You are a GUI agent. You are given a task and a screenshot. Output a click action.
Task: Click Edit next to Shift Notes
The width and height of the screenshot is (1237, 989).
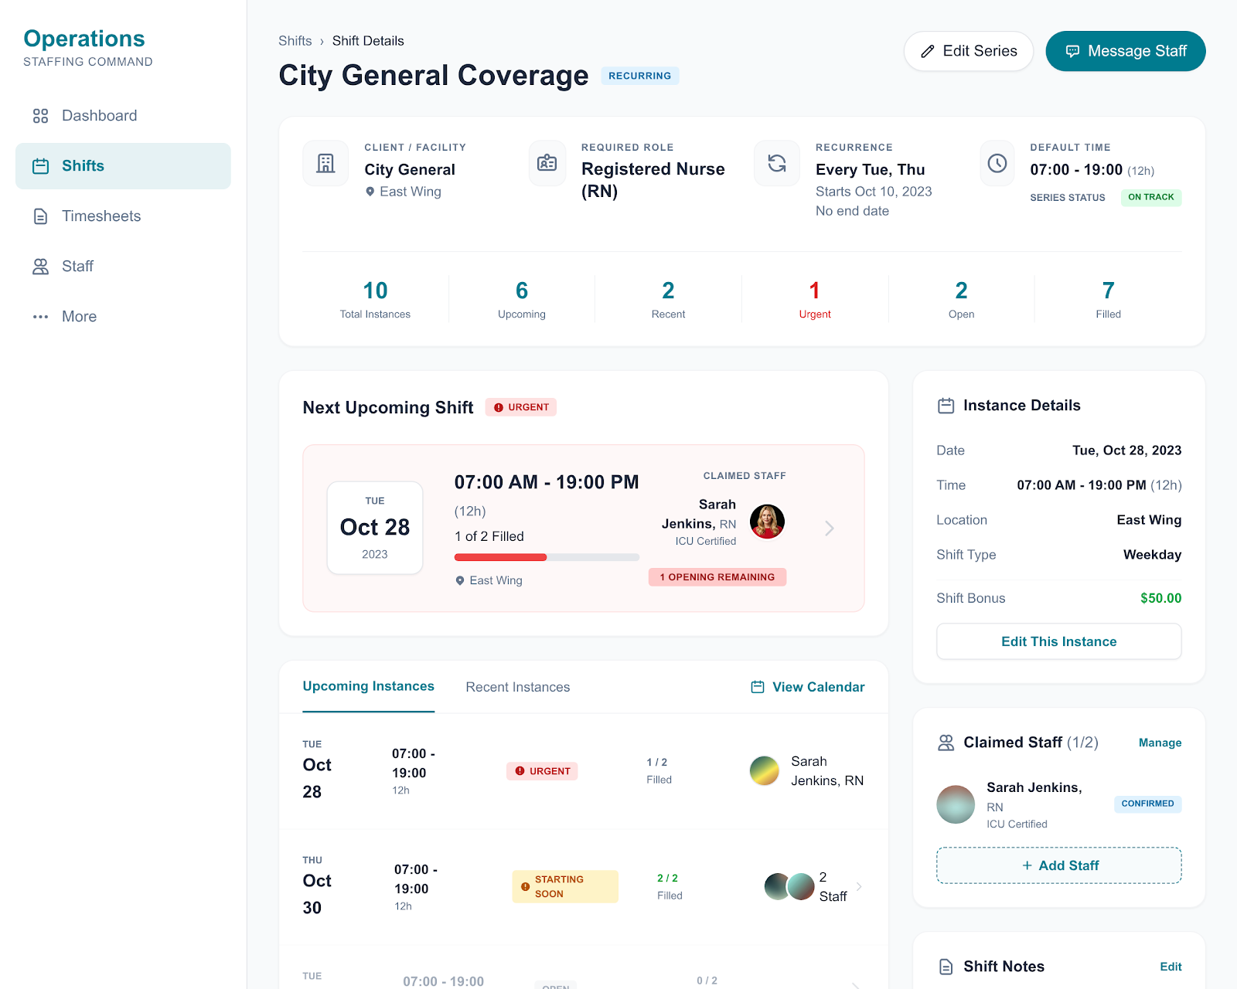click(1171, 967)
